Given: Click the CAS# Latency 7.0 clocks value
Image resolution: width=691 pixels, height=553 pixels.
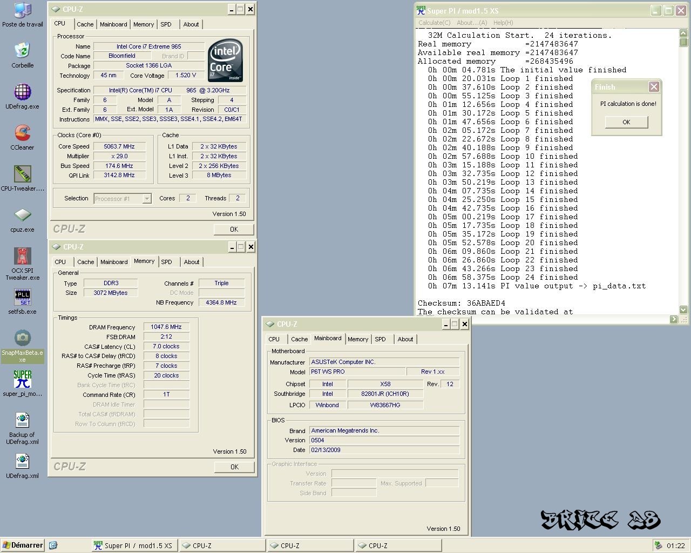Looking at the screenshot, I should point(166,346).
